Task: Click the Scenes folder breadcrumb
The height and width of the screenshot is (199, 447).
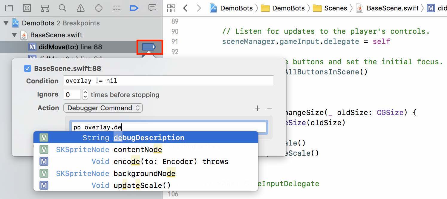Action: point(330,8)
